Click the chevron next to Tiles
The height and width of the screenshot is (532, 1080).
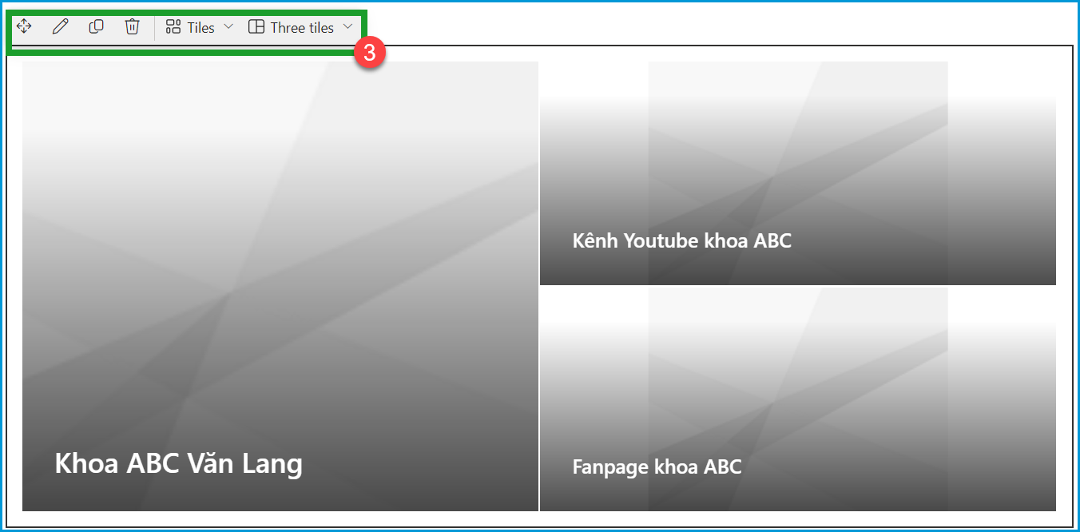point(228,27)
